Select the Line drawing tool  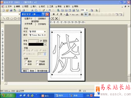point(4,18)
